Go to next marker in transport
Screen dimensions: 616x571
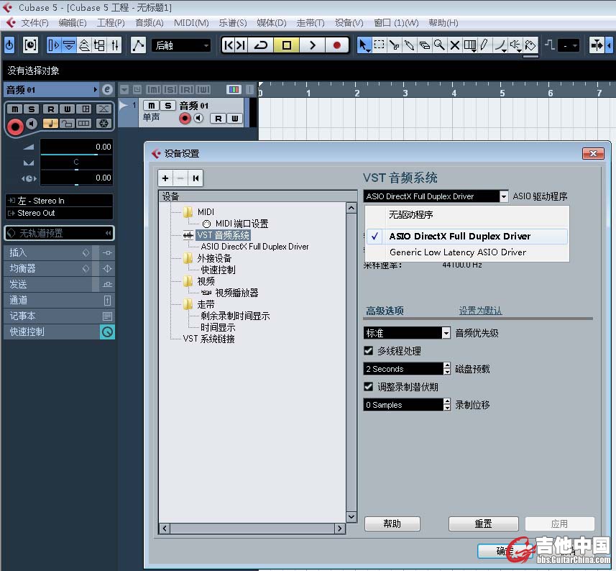(242, 45)
